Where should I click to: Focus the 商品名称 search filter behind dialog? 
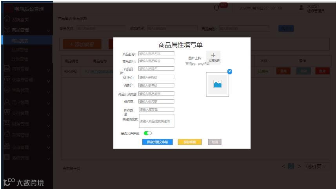102,28
